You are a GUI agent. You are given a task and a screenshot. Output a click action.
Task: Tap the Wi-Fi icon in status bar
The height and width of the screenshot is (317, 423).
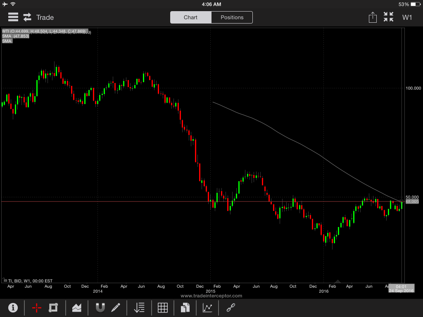point(13,4)
